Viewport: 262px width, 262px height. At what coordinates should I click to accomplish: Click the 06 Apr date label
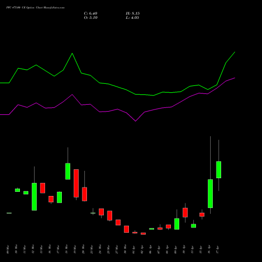click(x=150, y=249)
